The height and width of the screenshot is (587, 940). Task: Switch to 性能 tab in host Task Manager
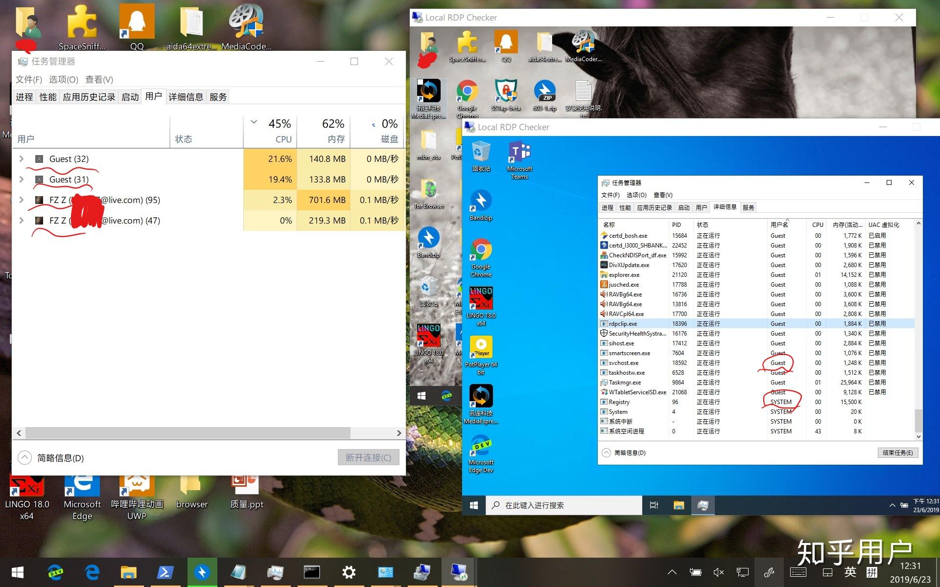pos(48,97)
